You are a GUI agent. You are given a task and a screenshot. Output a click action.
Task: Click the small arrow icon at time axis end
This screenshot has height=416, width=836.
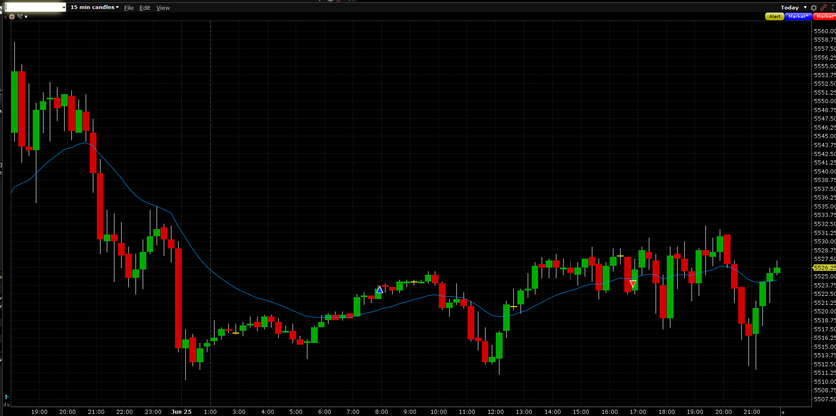783,412
